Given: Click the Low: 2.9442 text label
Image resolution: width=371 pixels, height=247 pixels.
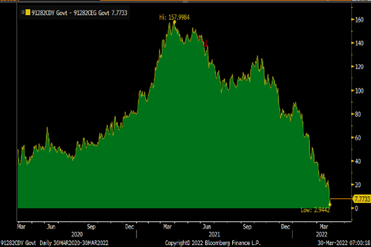Looking at the screenshot, I should click(315, 210).
